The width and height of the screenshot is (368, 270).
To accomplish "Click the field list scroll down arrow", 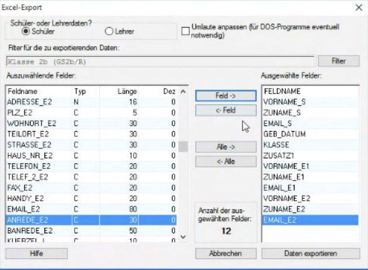I will [183, 237].
